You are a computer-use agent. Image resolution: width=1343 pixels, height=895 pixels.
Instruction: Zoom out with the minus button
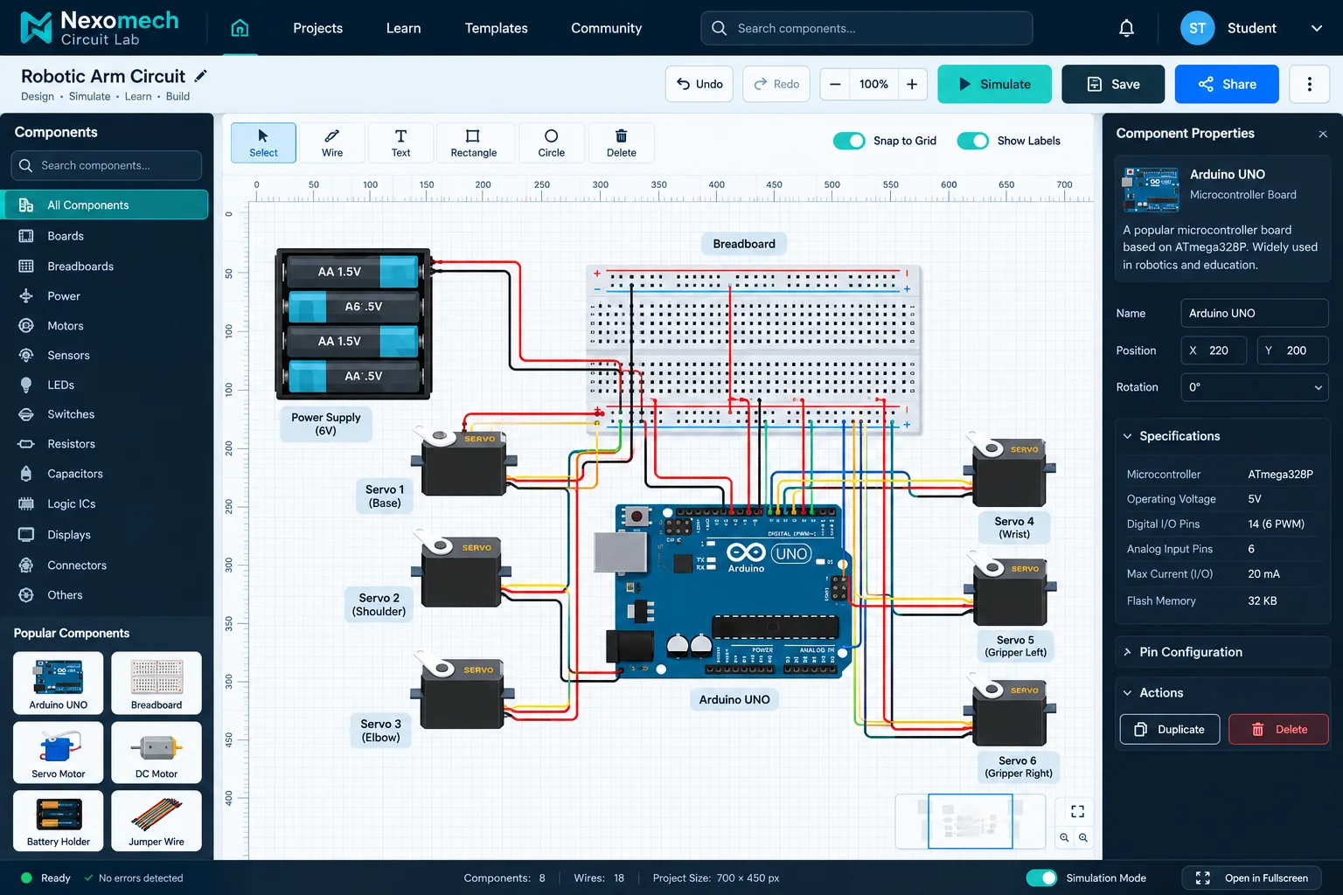point(835,84)
